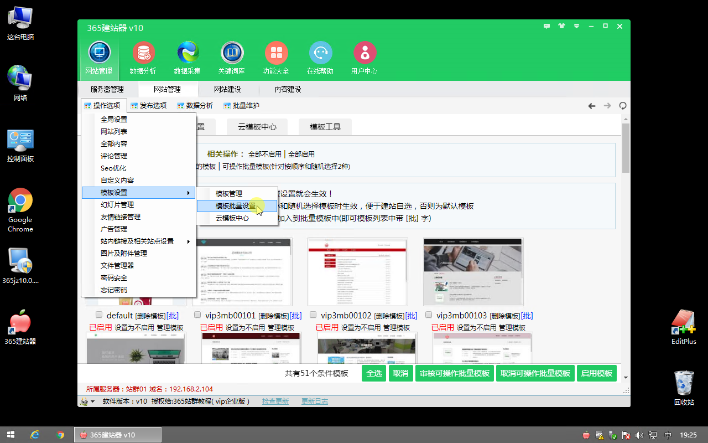Choose 文件管理器 menu item
708x443 pixels.
[138, 266]
